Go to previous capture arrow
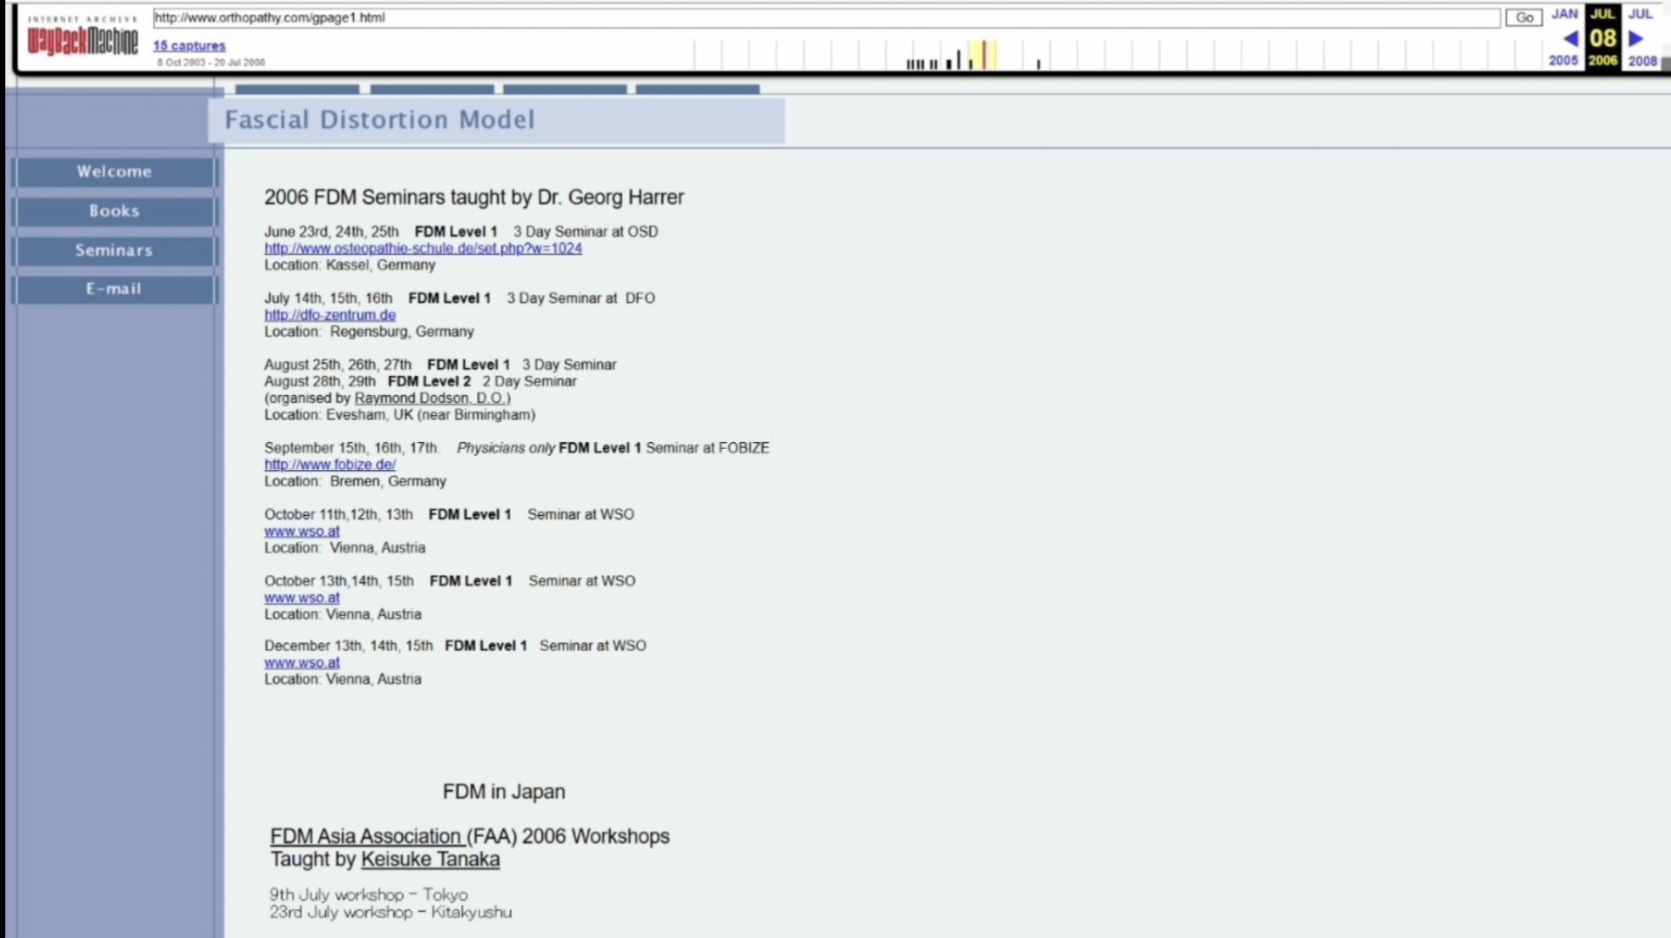1671x938 pixels. tap(1570, 38)
